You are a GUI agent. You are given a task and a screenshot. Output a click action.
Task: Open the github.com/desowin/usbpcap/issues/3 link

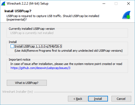tap(40, 68)
